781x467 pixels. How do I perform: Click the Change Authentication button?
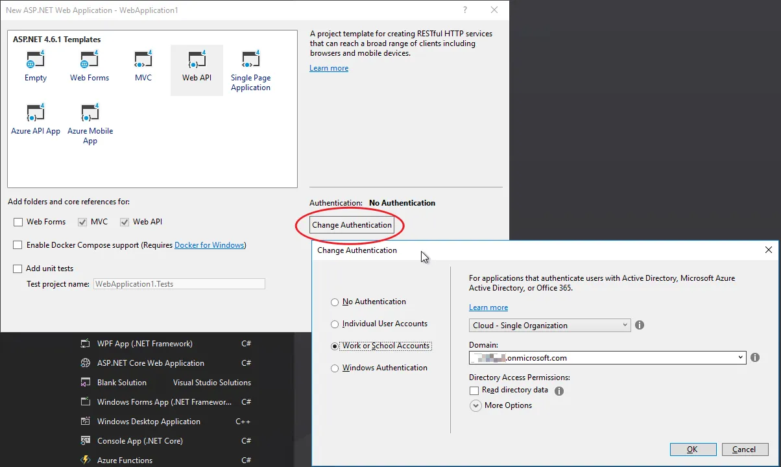point(352,225)
